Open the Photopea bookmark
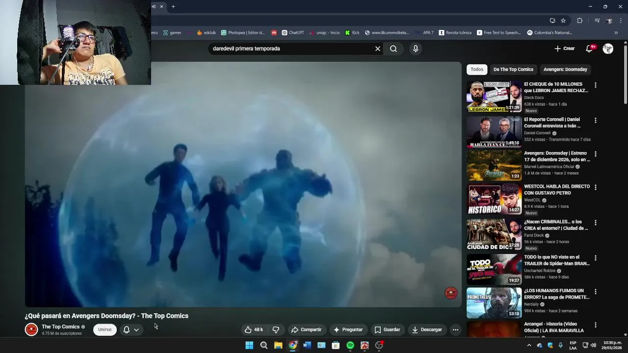This screenshot has height=353, width=628. tap(243, 33)
